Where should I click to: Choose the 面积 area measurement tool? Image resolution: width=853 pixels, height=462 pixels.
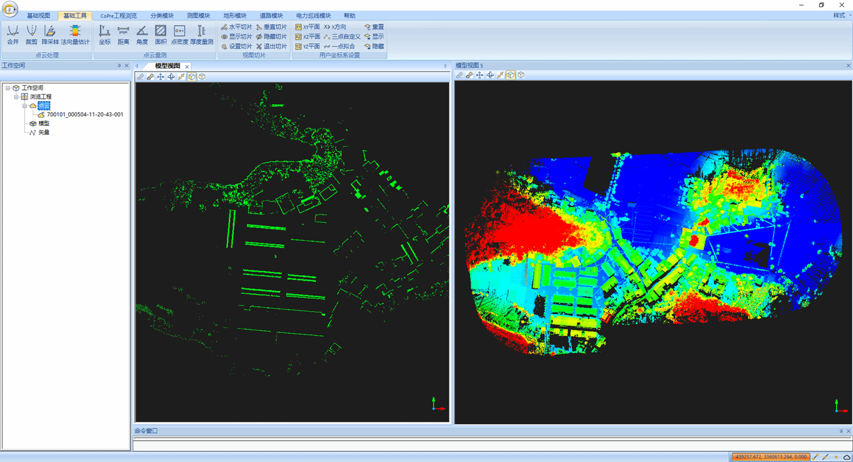(161, 35)
